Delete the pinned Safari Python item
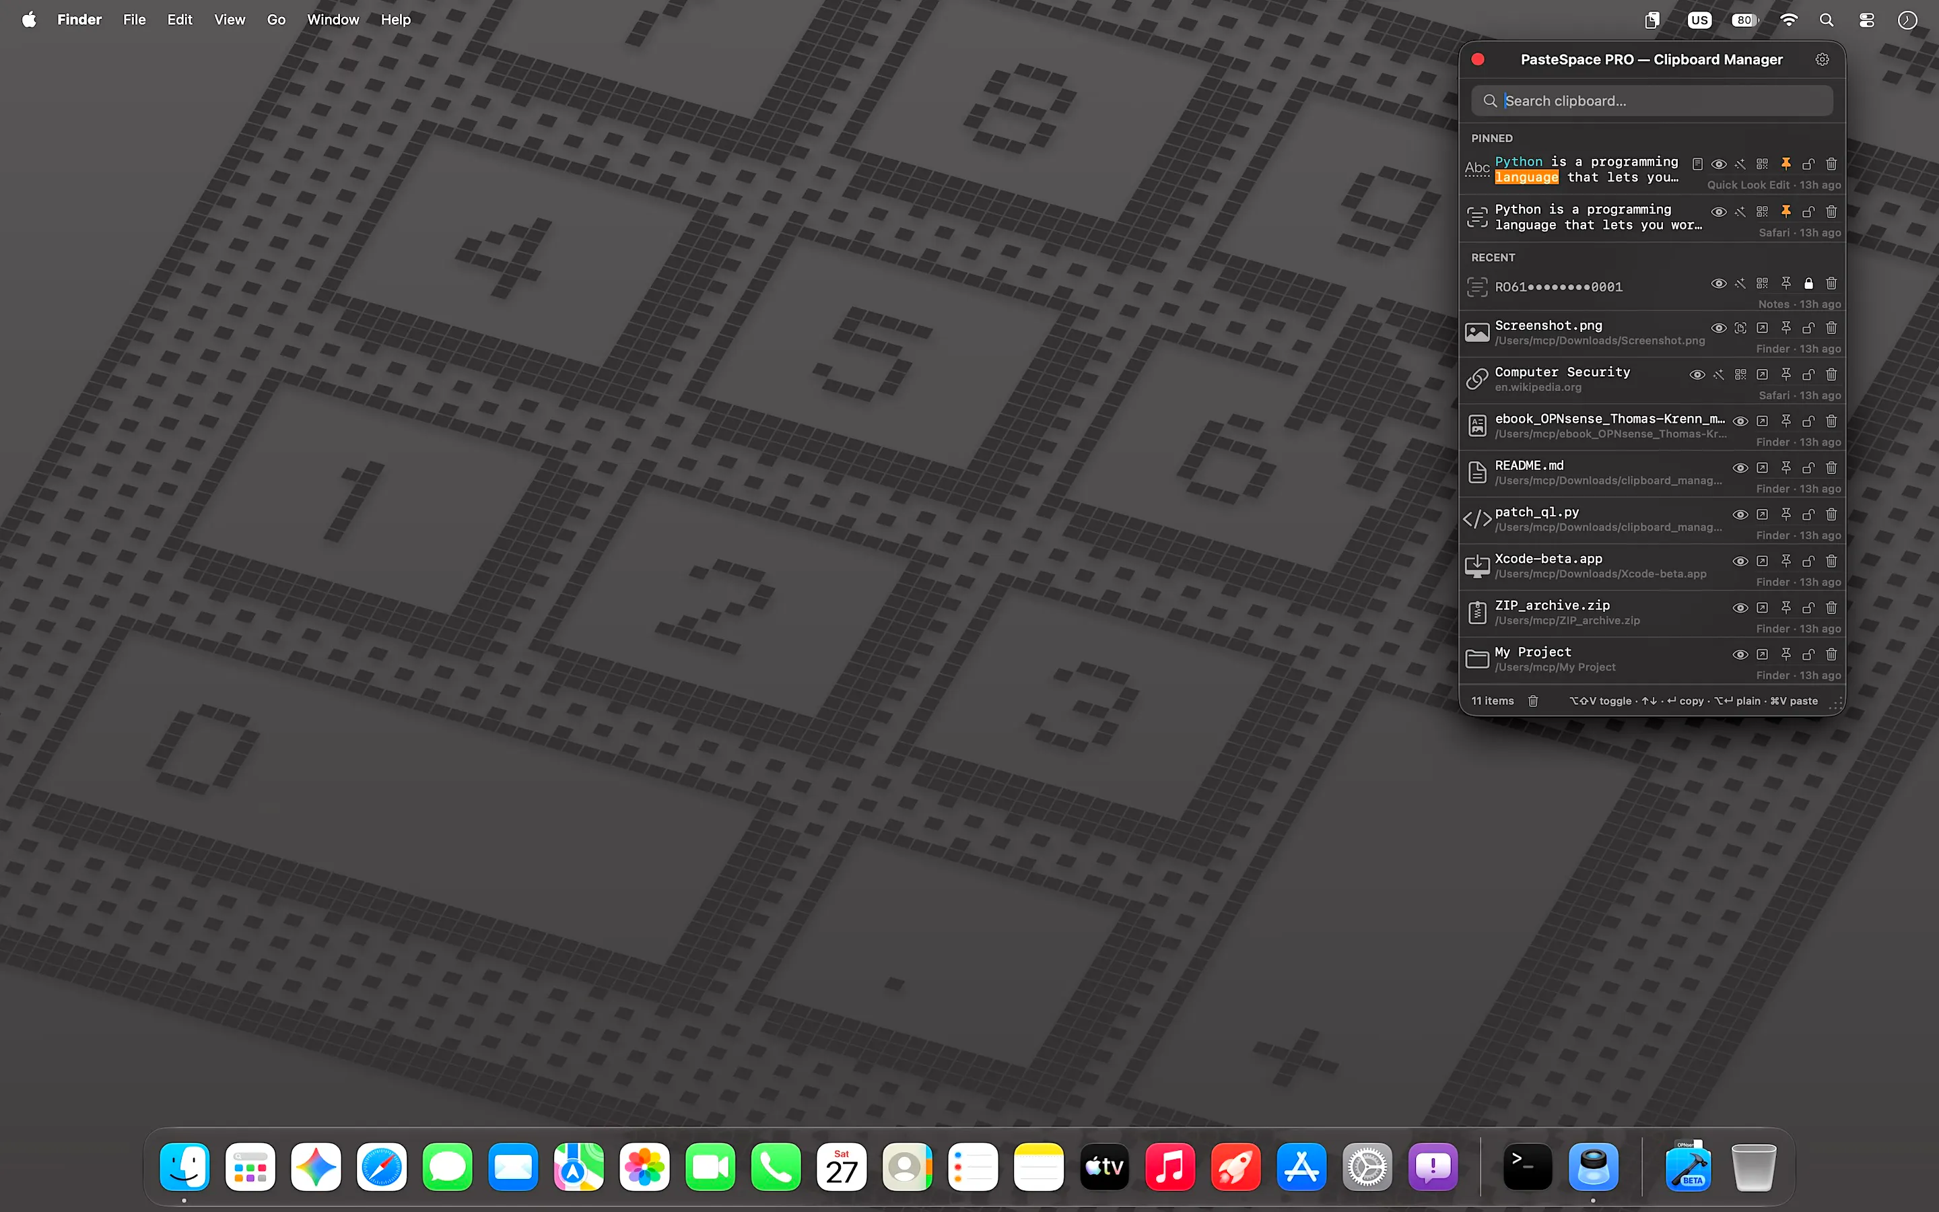Viewport: 1939px width, 1212px height. pos(1832,212)
